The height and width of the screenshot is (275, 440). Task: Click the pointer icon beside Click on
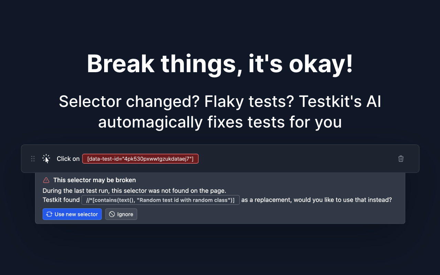[x=46, y=158]
